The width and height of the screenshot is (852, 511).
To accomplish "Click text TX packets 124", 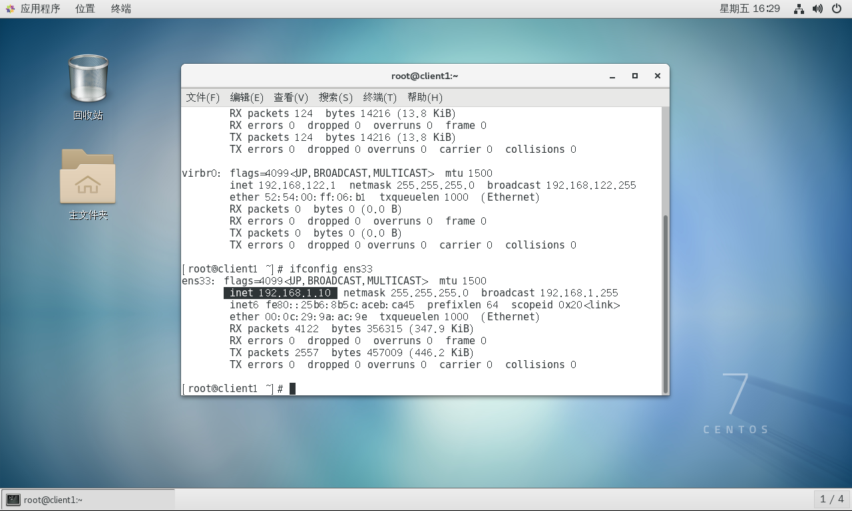I will click(x=271, y=138).
